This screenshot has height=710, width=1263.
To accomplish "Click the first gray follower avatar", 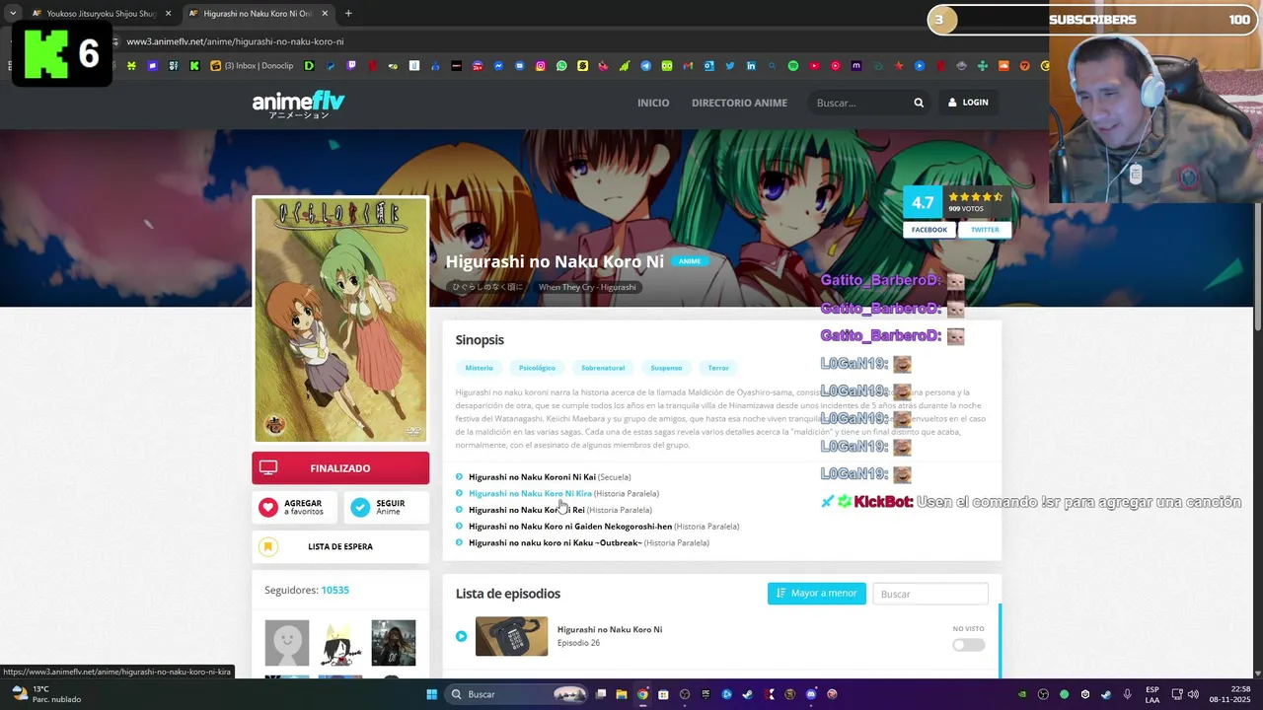I will (x=286, y=643).
